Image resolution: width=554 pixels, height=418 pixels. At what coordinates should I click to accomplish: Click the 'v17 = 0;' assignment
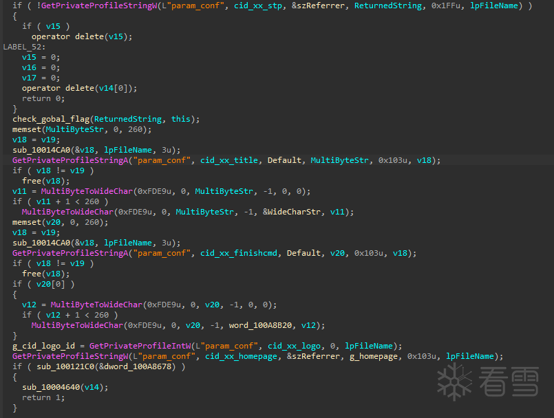[x=41, y=78]
